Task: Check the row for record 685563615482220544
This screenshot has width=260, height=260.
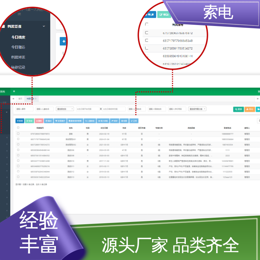Action: tap(18, 177)
